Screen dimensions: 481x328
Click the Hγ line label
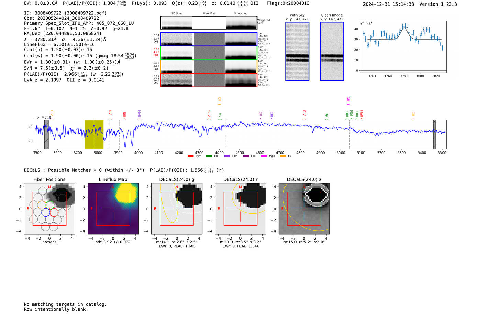click(220, 116)
